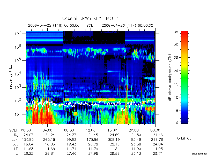Click the Lat value '18.05'

(50, 144)
